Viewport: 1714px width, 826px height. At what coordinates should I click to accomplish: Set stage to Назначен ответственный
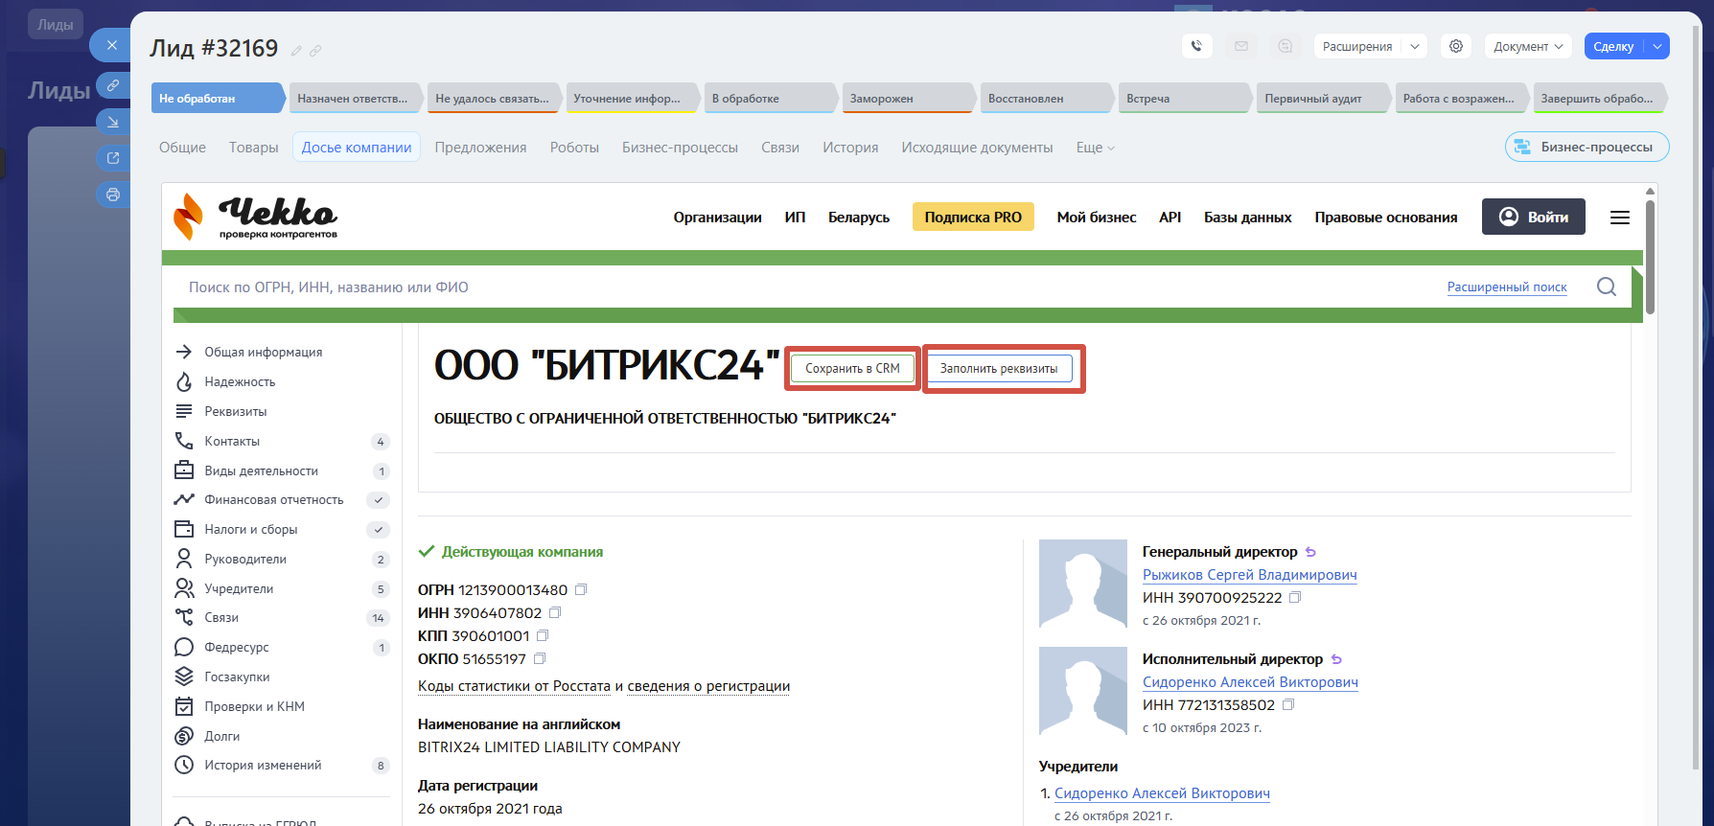coord(357,98)
